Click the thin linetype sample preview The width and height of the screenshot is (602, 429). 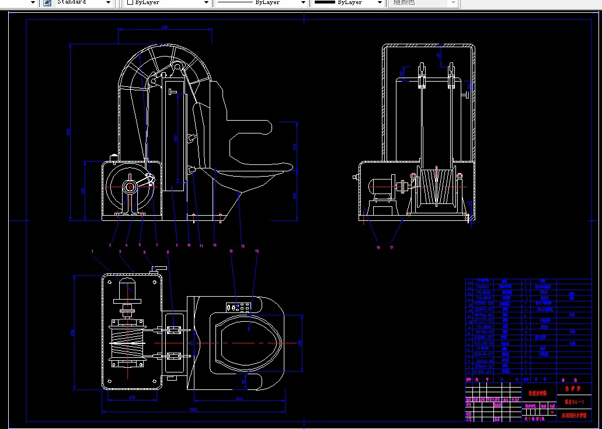click(235, 2)
